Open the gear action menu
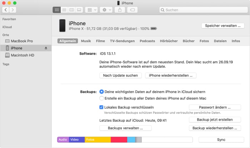 click(106, 10)
